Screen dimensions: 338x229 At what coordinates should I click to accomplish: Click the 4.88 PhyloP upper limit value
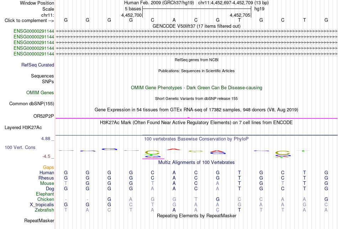(46, 139)
